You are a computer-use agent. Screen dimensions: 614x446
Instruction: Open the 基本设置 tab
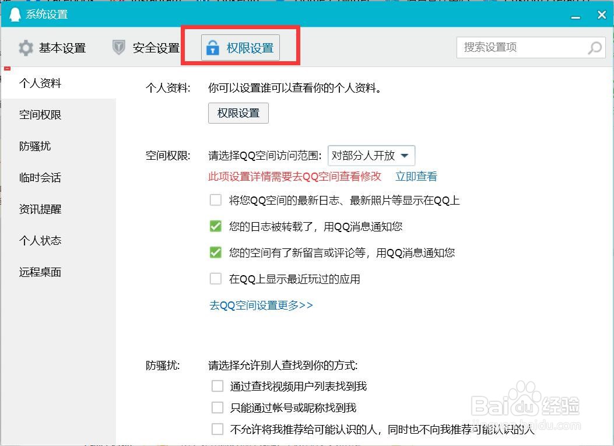pyautogui.click(x=52, y=48)
